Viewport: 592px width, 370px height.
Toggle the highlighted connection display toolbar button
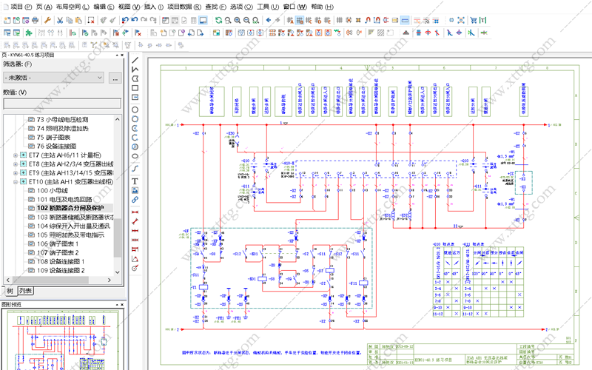pyautogui.click(x=405, y=20)
